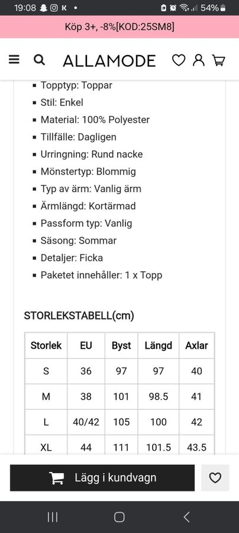Tap the size M row cell
Image resolution: width=239 pixels, height=533 pixels.
[x=46, y=396]
